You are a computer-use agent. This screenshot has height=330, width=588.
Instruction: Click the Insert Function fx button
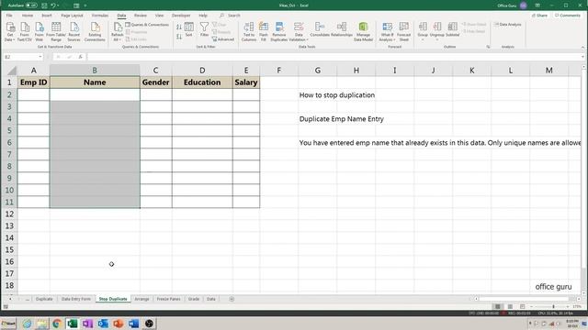[80, 57]
